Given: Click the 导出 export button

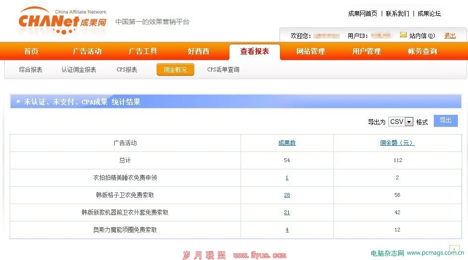Looking at the screenshot, I should [x=445, y=121].
